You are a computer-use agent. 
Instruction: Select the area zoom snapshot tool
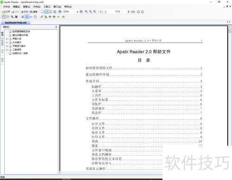[x=12, y=17]
